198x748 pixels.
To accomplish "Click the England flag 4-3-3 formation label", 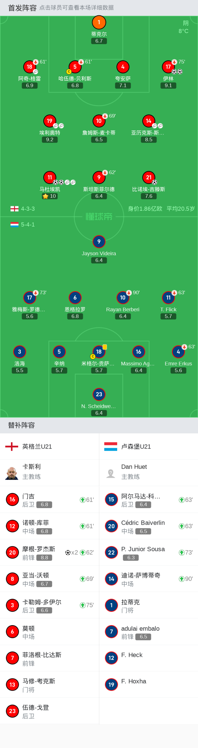I will click(23, 209).
